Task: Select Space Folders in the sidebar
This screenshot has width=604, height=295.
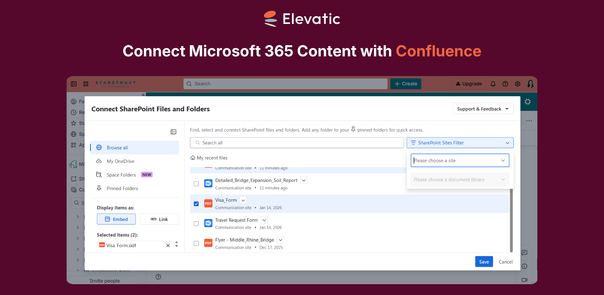Action: [121, 174]
